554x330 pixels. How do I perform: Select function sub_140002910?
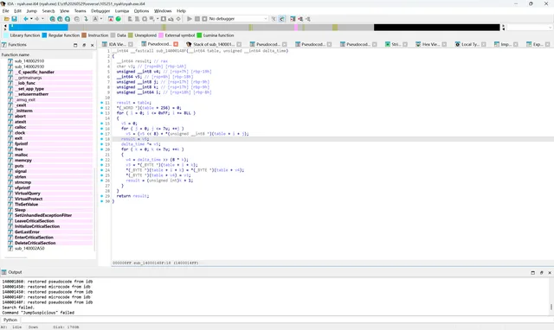pos(29,61)
